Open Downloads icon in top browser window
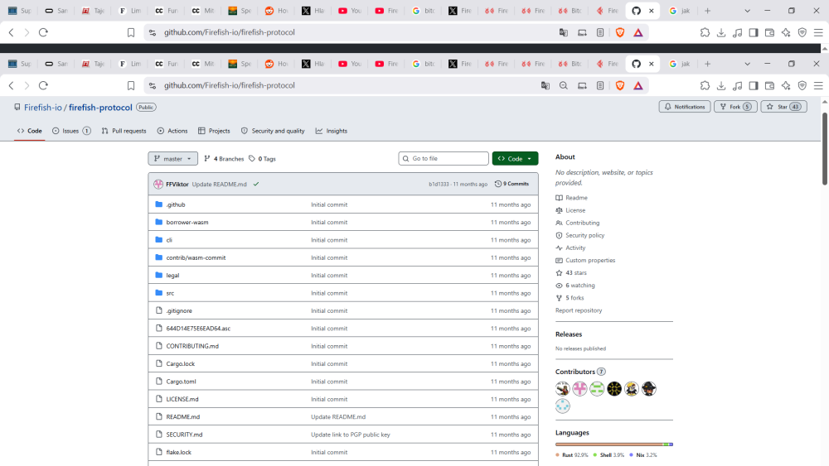829x466 pixels. pyautogui.click(x=721, y=32)
